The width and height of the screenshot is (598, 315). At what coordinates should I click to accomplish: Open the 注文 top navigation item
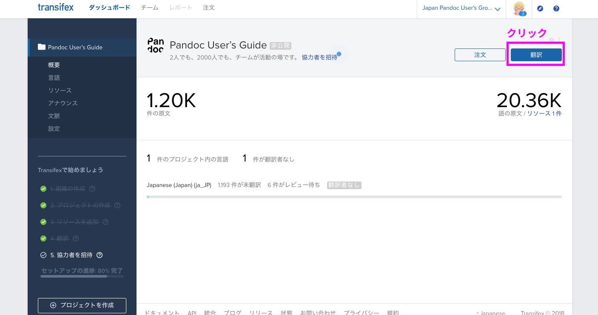point(209,8)
